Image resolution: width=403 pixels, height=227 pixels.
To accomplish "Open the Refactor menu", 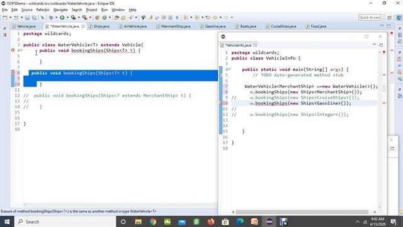I will point(43,10).
